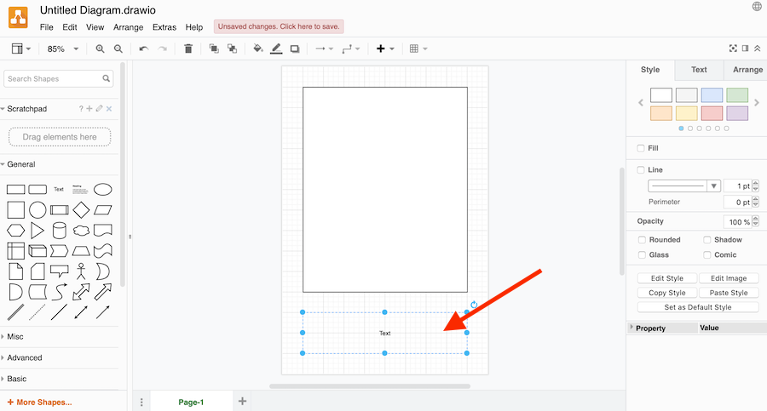This screenshot has height=411, width=767.
Task: Open fill color bucket tool
Action: coord(257,49)
